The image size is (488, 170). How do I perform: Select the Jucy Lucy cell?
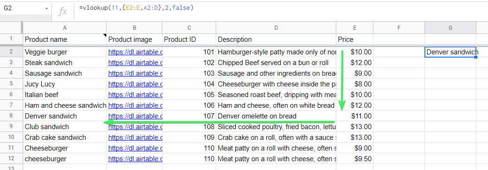coord(65,84)
